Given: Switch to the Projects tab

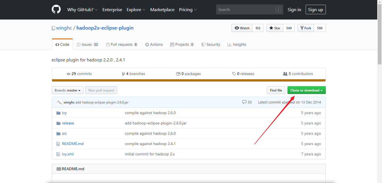Looking at the screenshot, I should point(182,44).
